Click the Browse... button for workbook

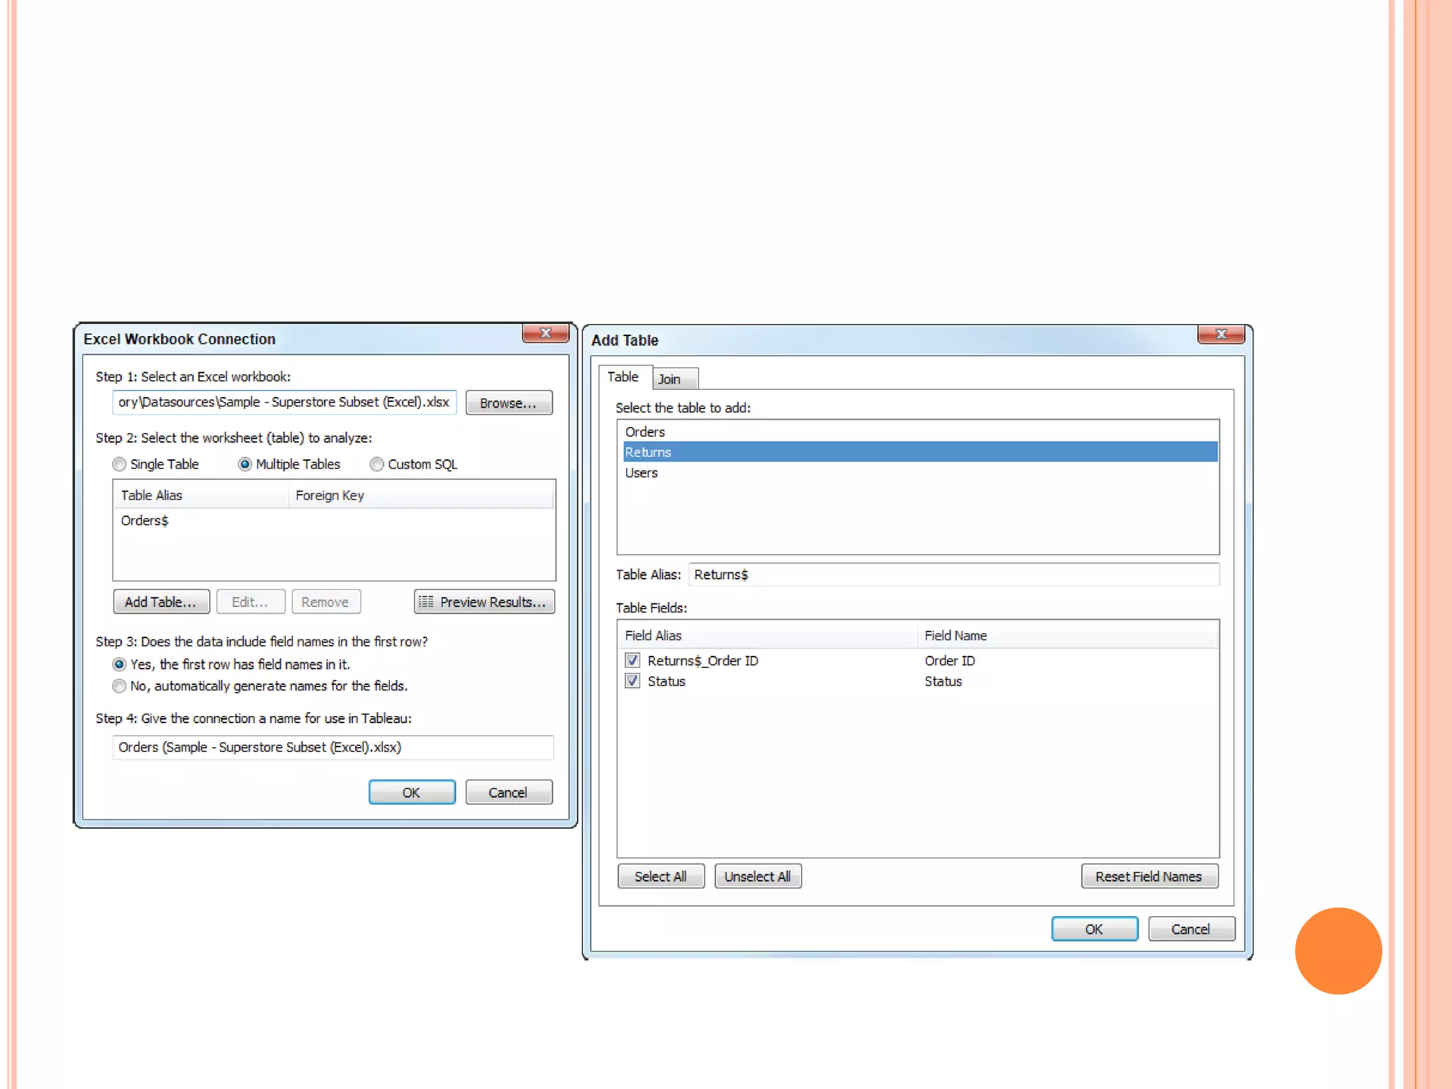[x=508, y=403]
